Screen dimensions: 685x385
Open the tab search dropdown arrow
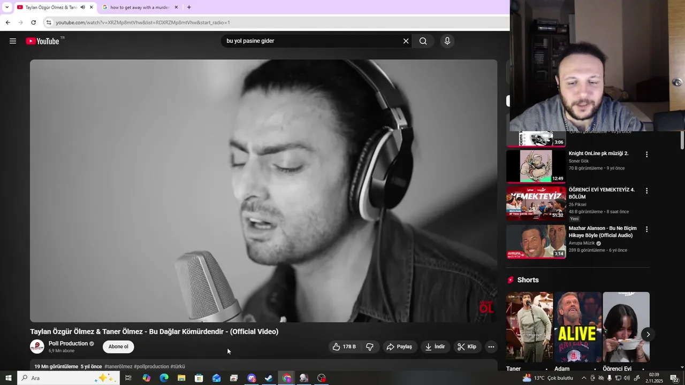[7, 7]
